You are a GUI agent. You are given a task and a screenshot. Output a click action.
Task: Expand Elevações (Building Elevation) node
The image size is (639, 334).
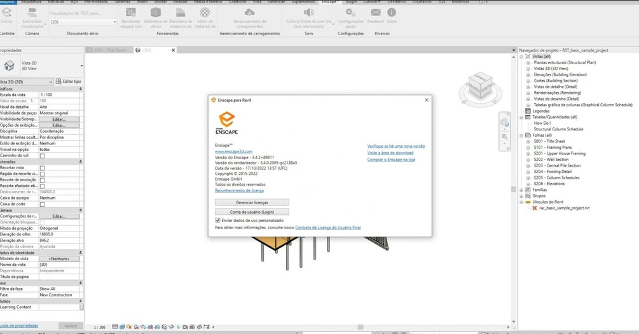pos(528,75)
